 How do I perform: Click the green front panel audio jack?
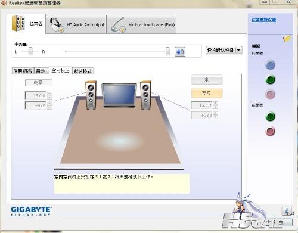[270, 117]
